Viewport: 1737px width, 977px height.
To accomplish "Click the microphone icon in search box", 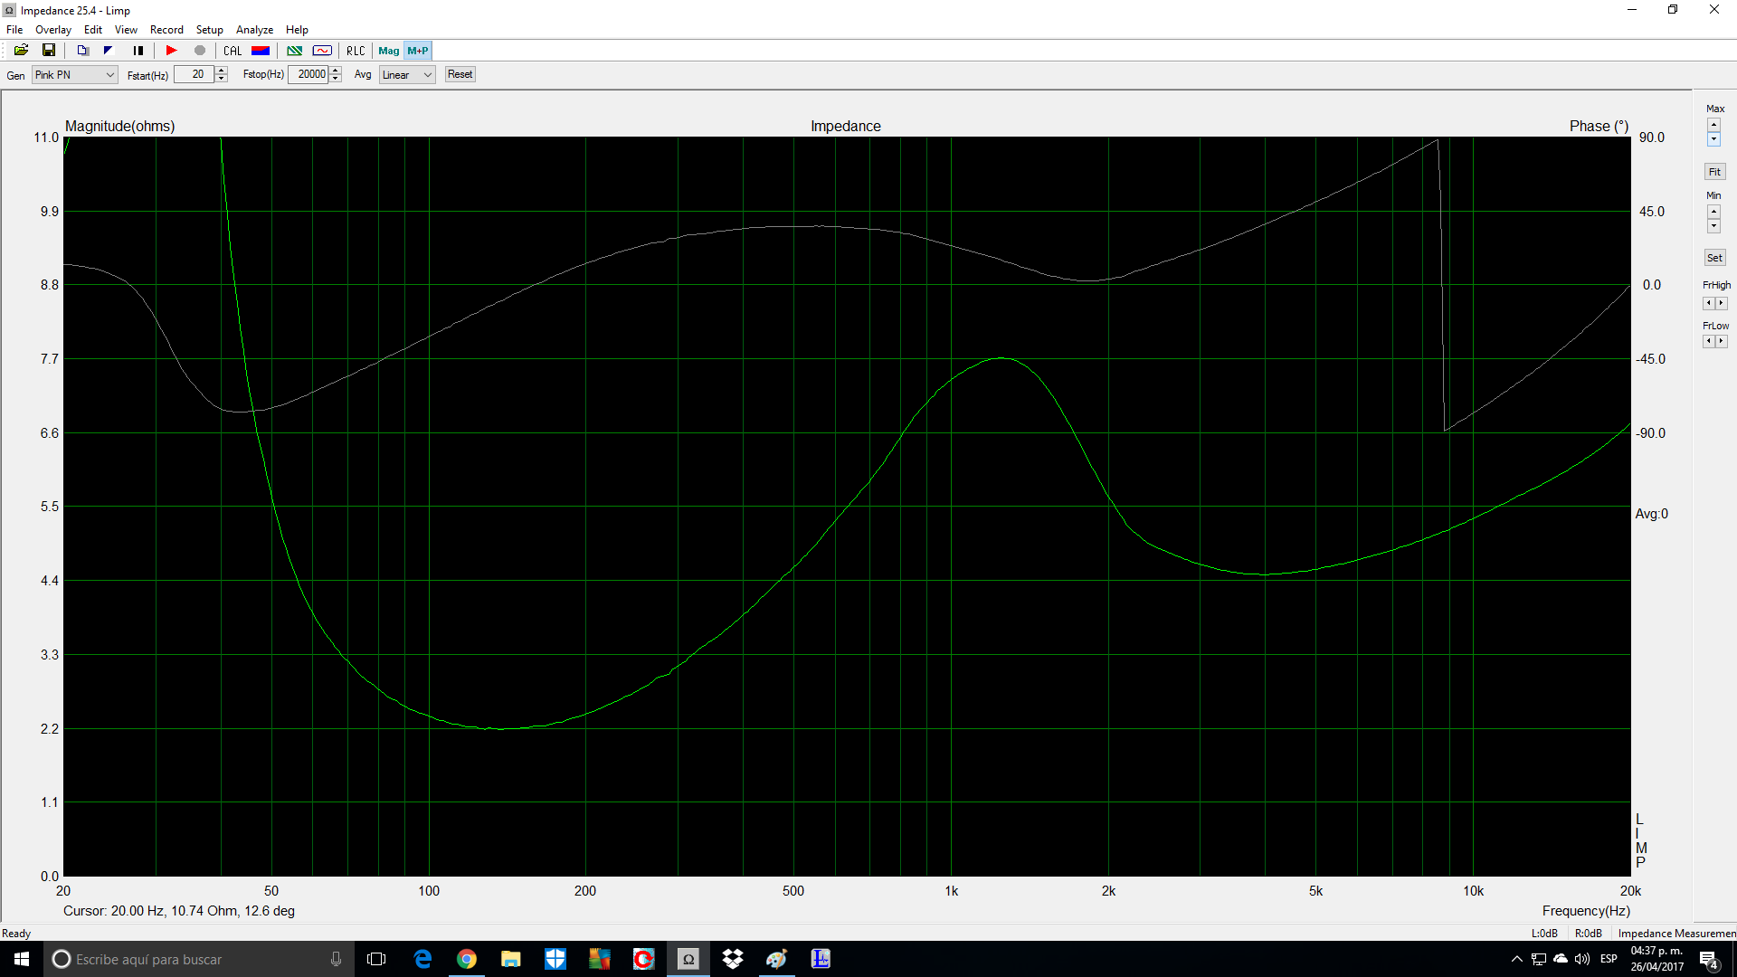I will 336,959.
